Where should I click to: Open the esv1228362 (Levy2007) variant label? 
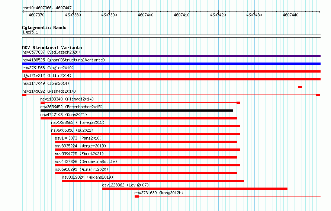pos(126,185)
